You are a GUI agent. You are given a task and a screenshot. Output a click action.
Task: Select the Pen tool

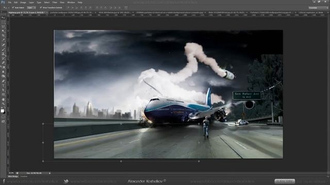[3, 81]
